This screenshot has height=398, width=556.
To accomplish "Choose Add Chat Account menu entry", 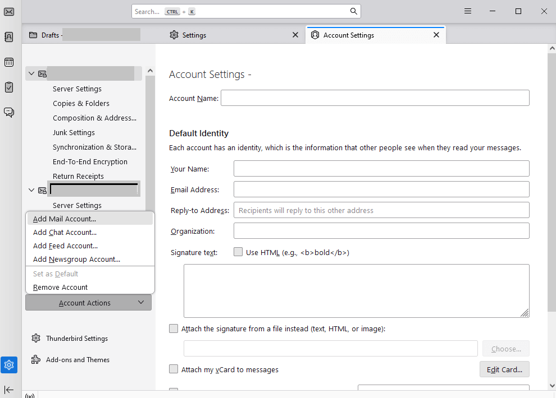I will (x=90, y=233).
